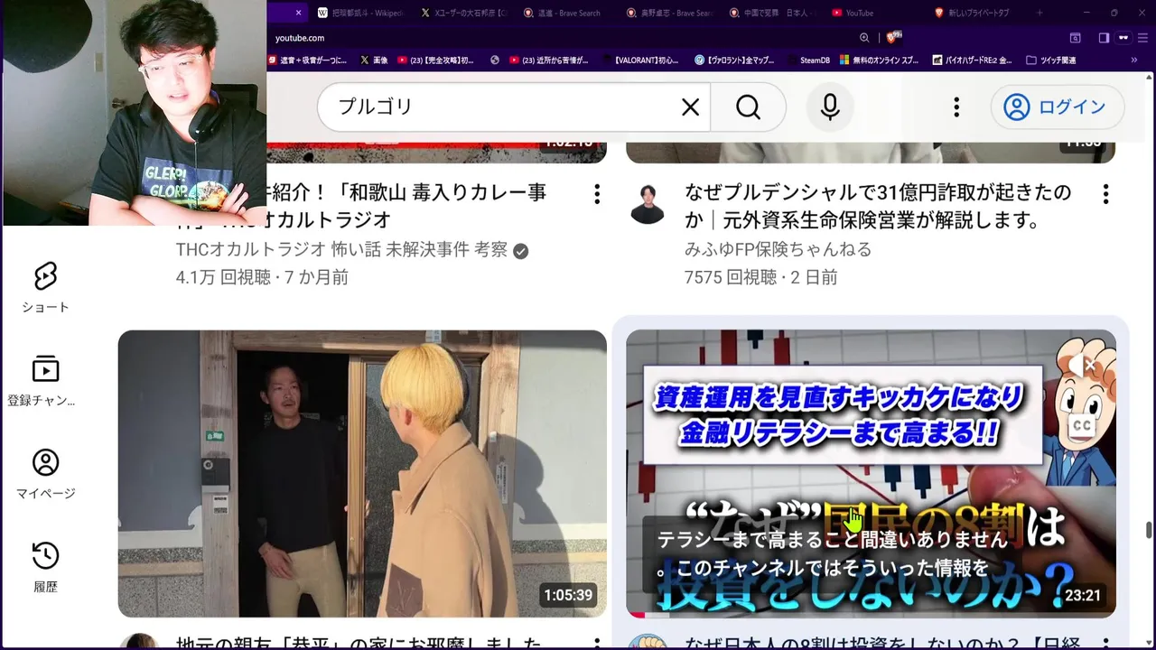The width and height of the screenshot is (1156, 650).
Task: Toggle the browser sidebar panel button
Action: (x=1104, y=38)
